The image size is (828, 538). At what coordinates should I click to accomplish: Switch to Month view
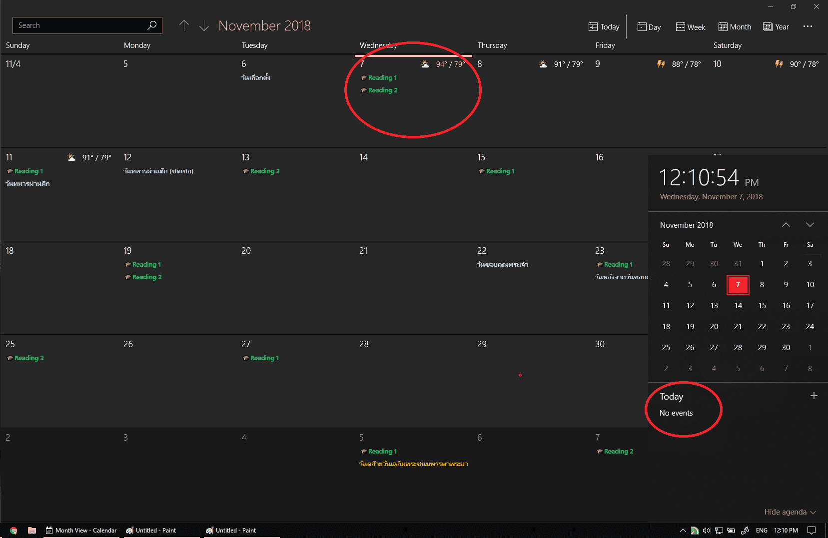[735, 27]
